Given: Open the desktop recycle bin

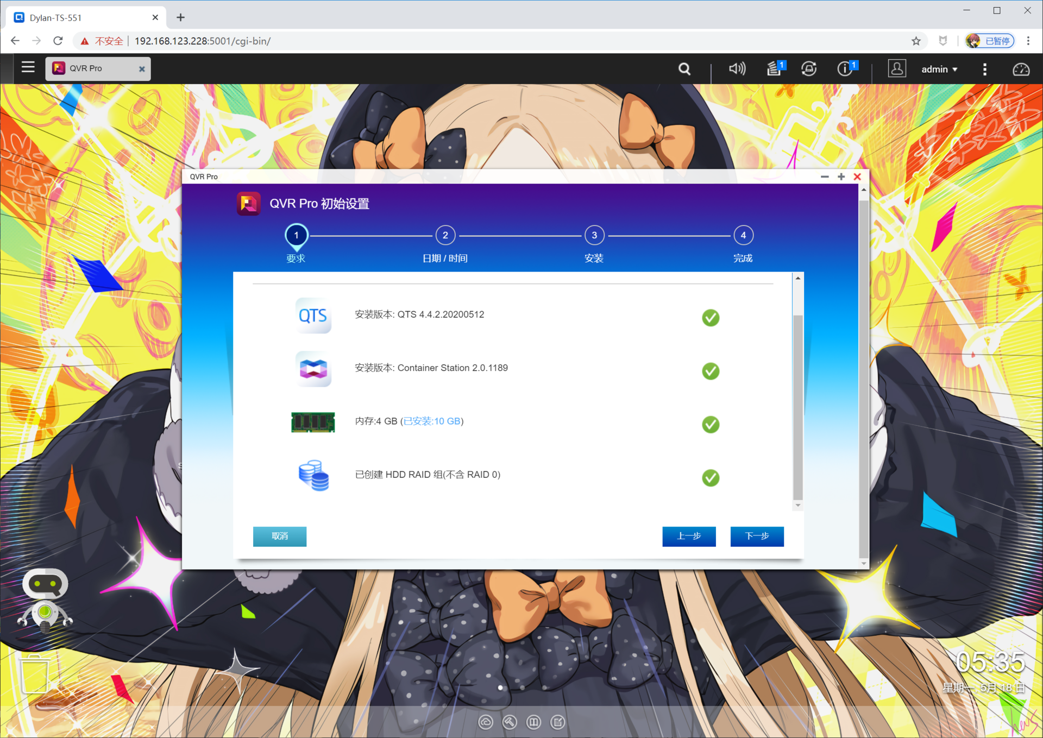Looking at the screenshot, I should [34, 674].
